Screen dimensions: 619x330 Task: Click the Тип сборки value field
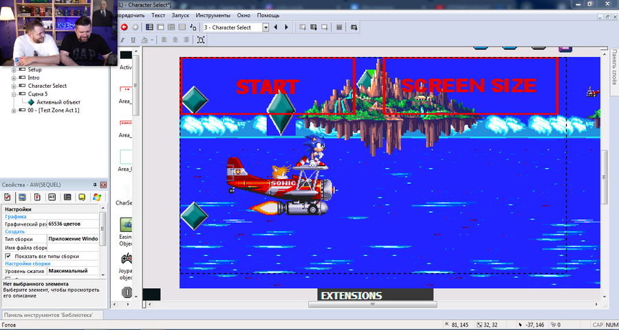(x=73, y=239)
